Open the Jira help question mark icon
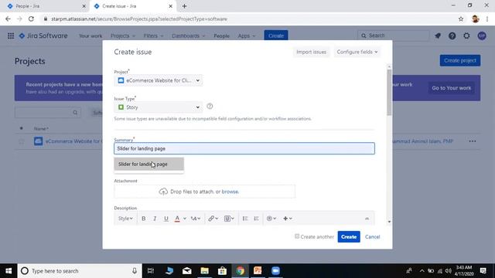Viewport: 495px width, 278px height. [452, 36]
